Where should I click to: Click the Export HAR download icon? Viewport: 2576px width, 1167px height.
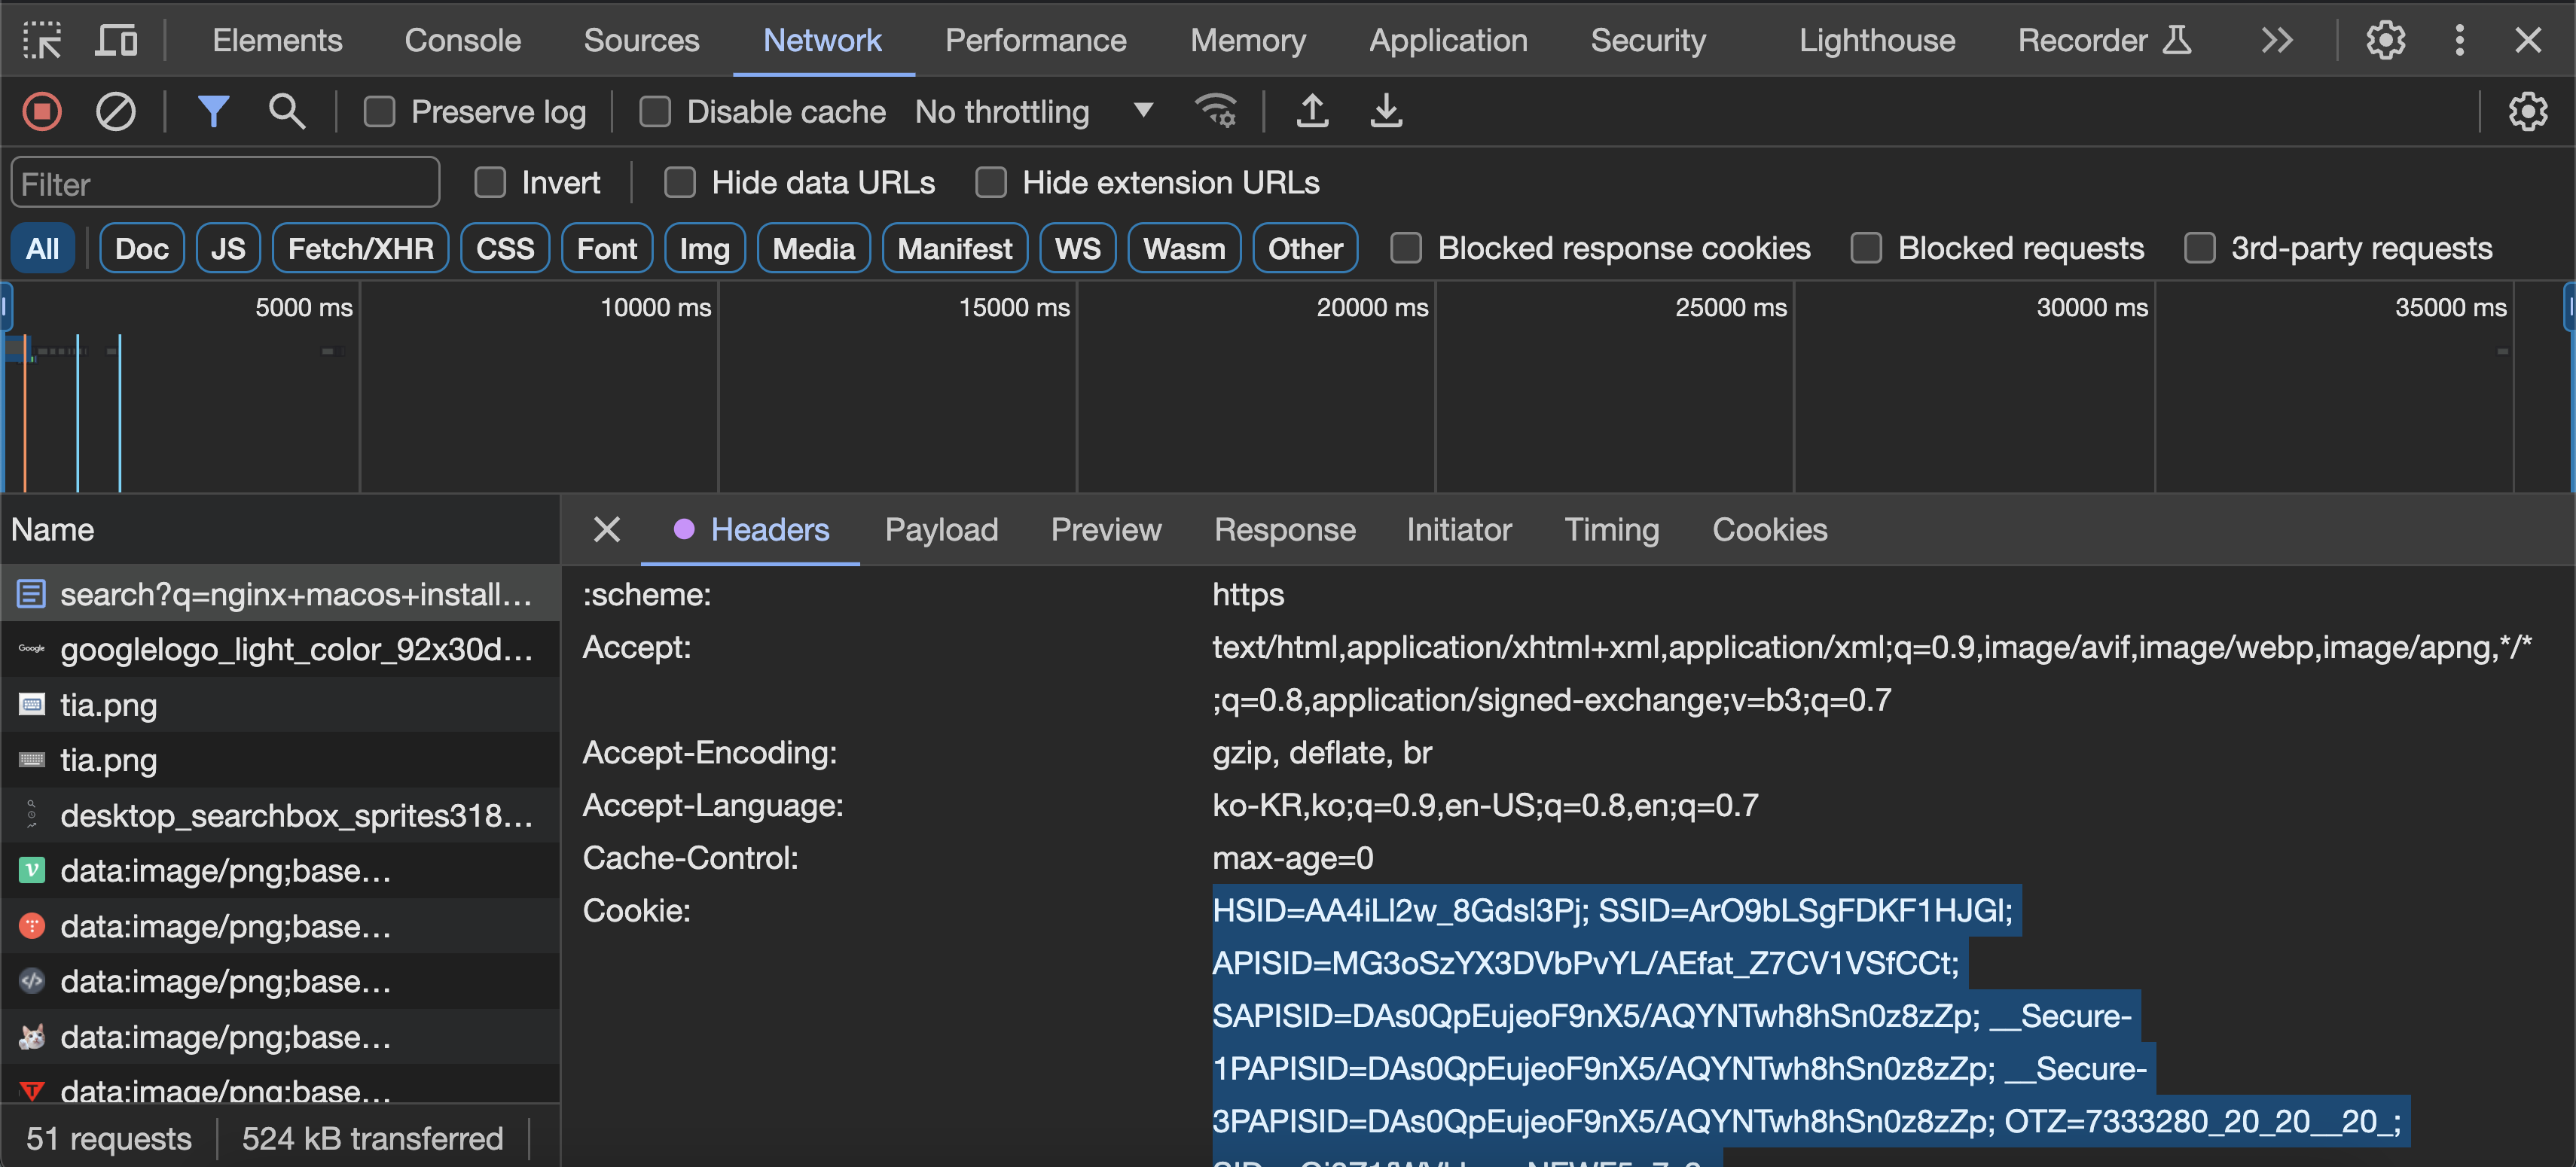point(1385,111)
